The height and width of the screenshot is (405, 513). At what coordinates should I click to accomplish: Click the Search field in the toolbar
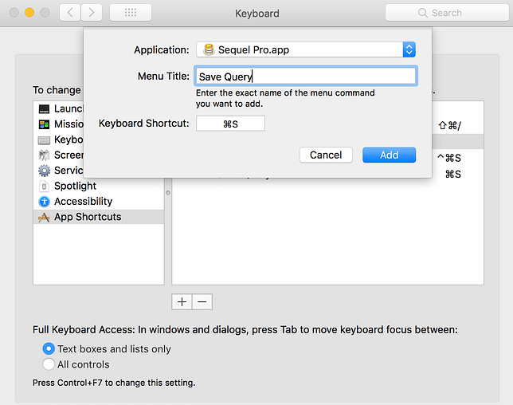click(447, 13)
